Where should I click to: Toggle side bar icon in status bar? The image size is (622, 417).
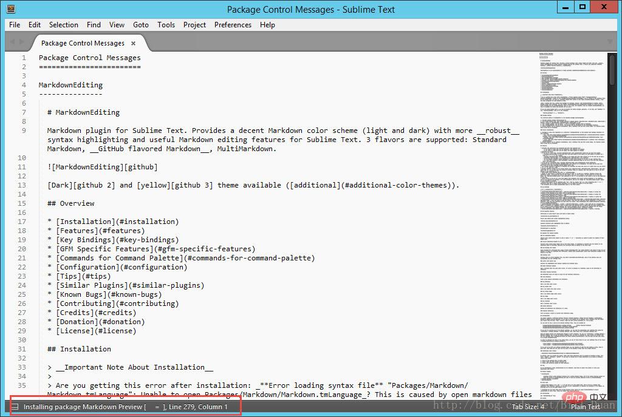point(15,407)
